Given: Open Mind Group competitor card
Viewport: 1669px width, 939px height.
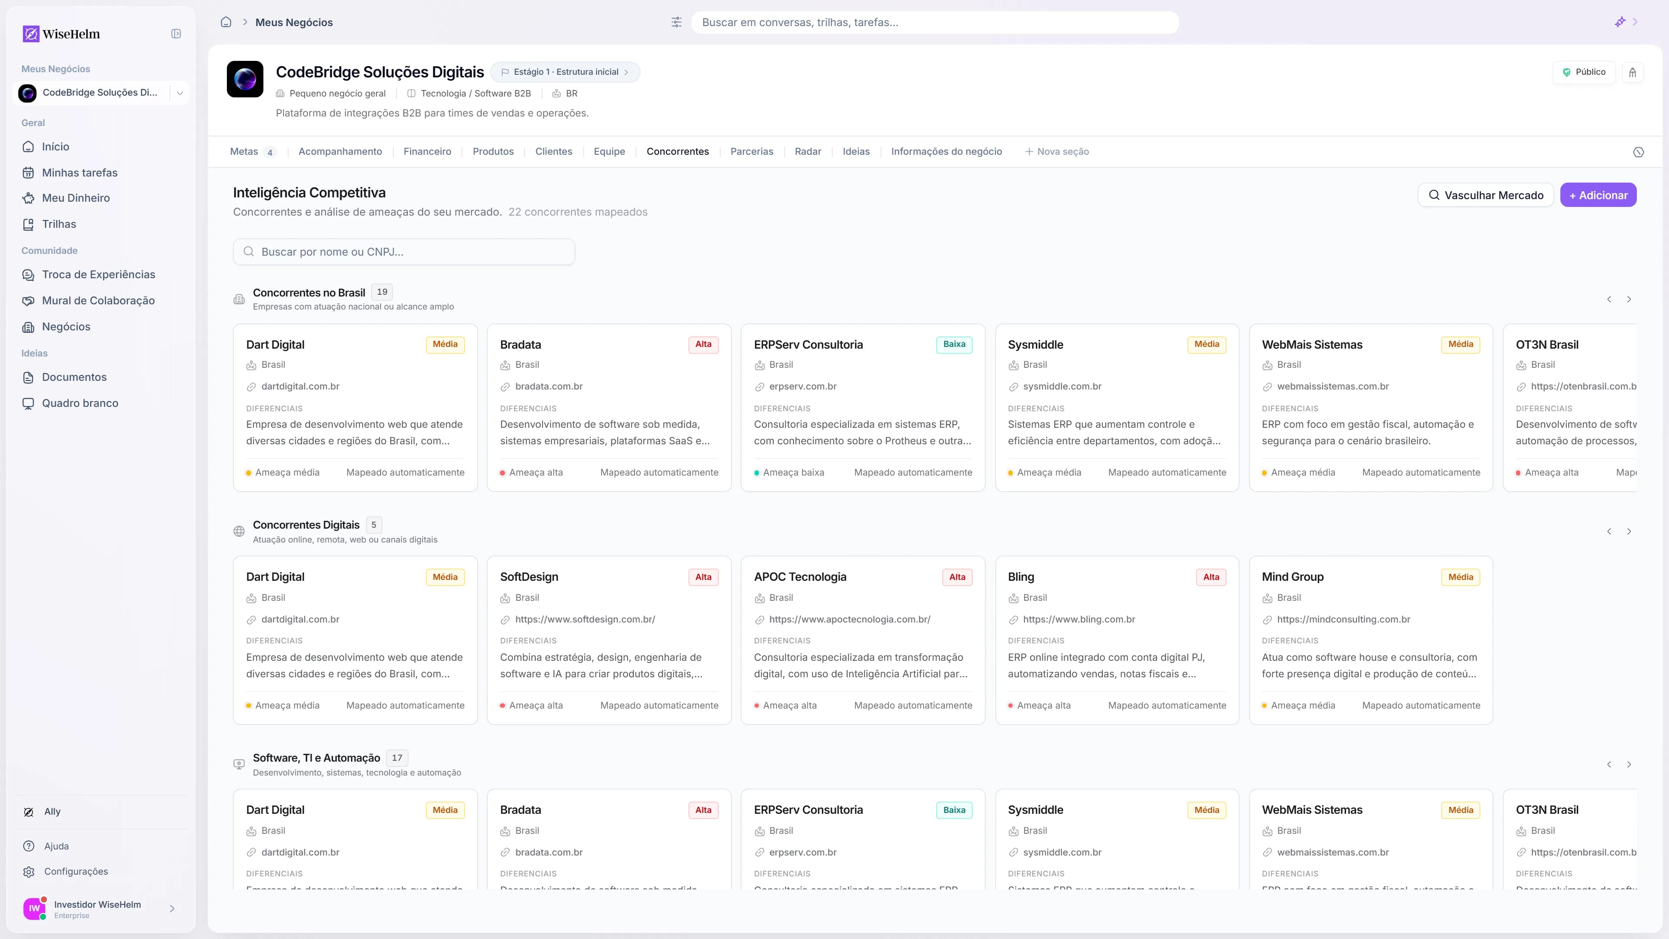Looking at the screenshot, I should 1371,640.
